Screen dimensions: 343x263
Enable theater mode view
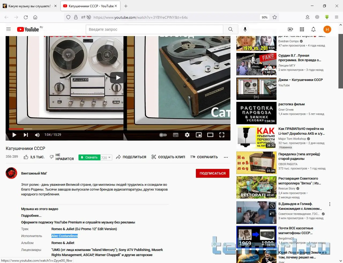210,135
